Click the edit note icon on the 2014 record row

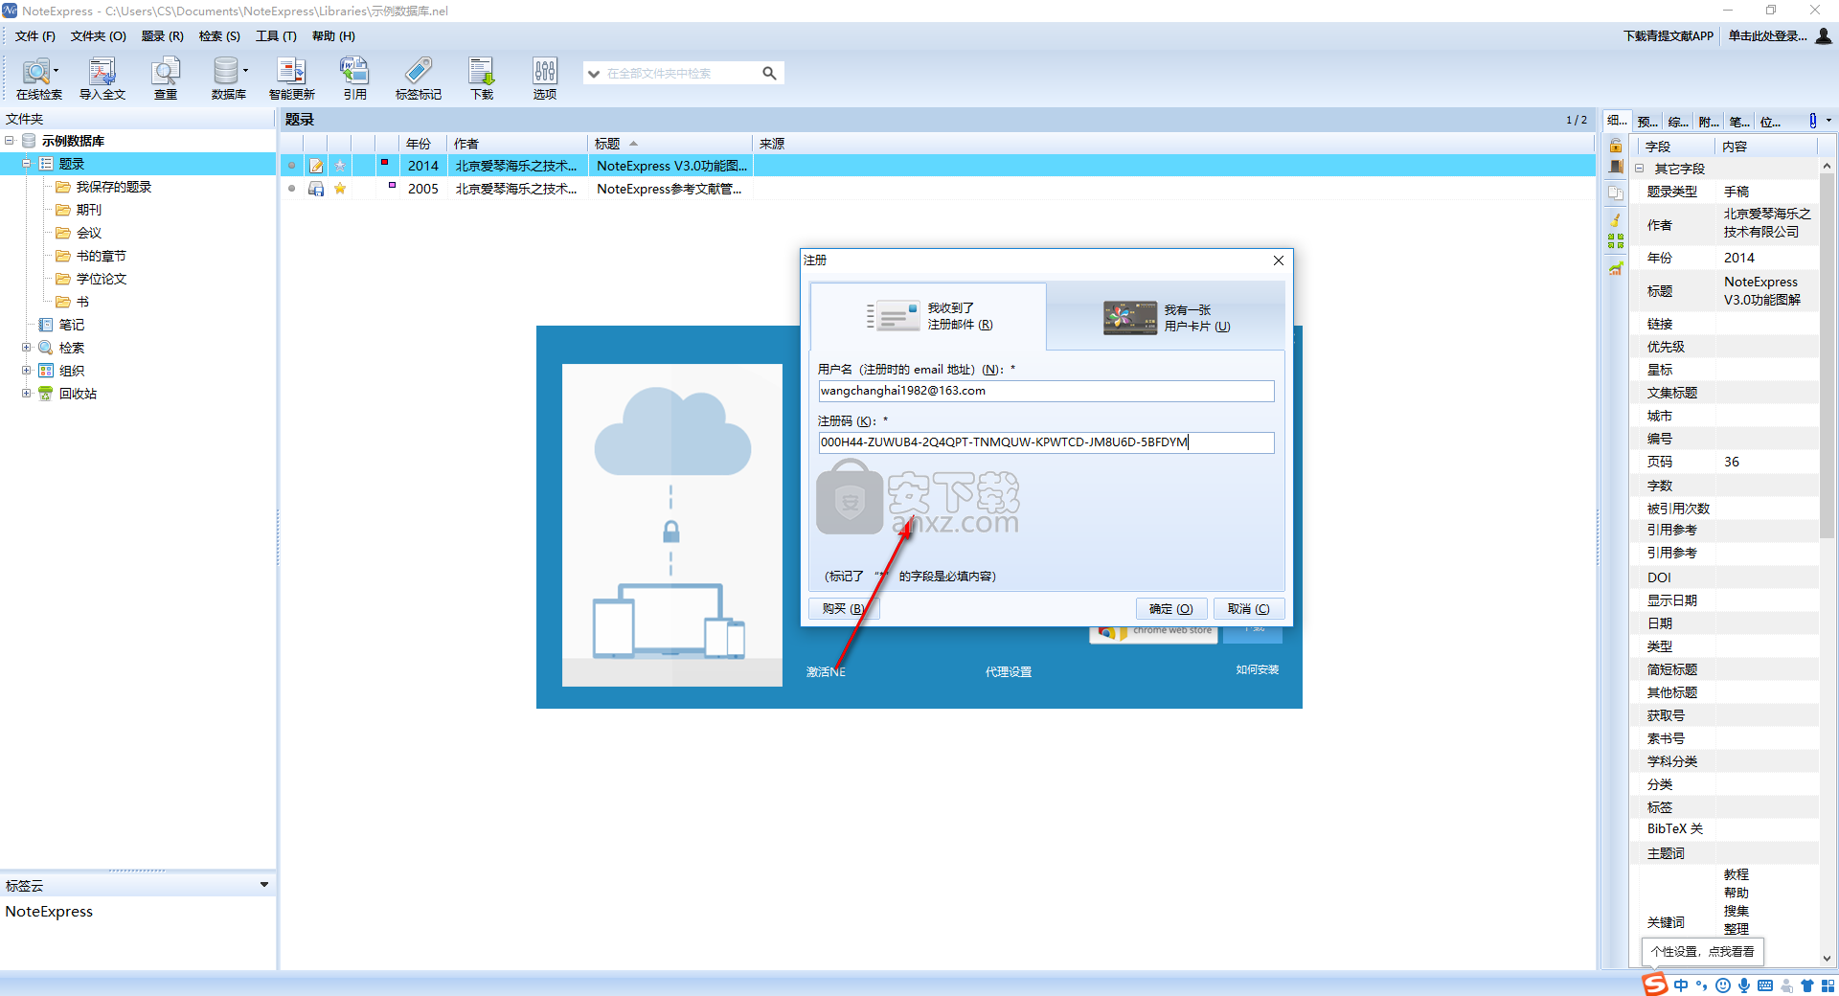coord(316,166)
